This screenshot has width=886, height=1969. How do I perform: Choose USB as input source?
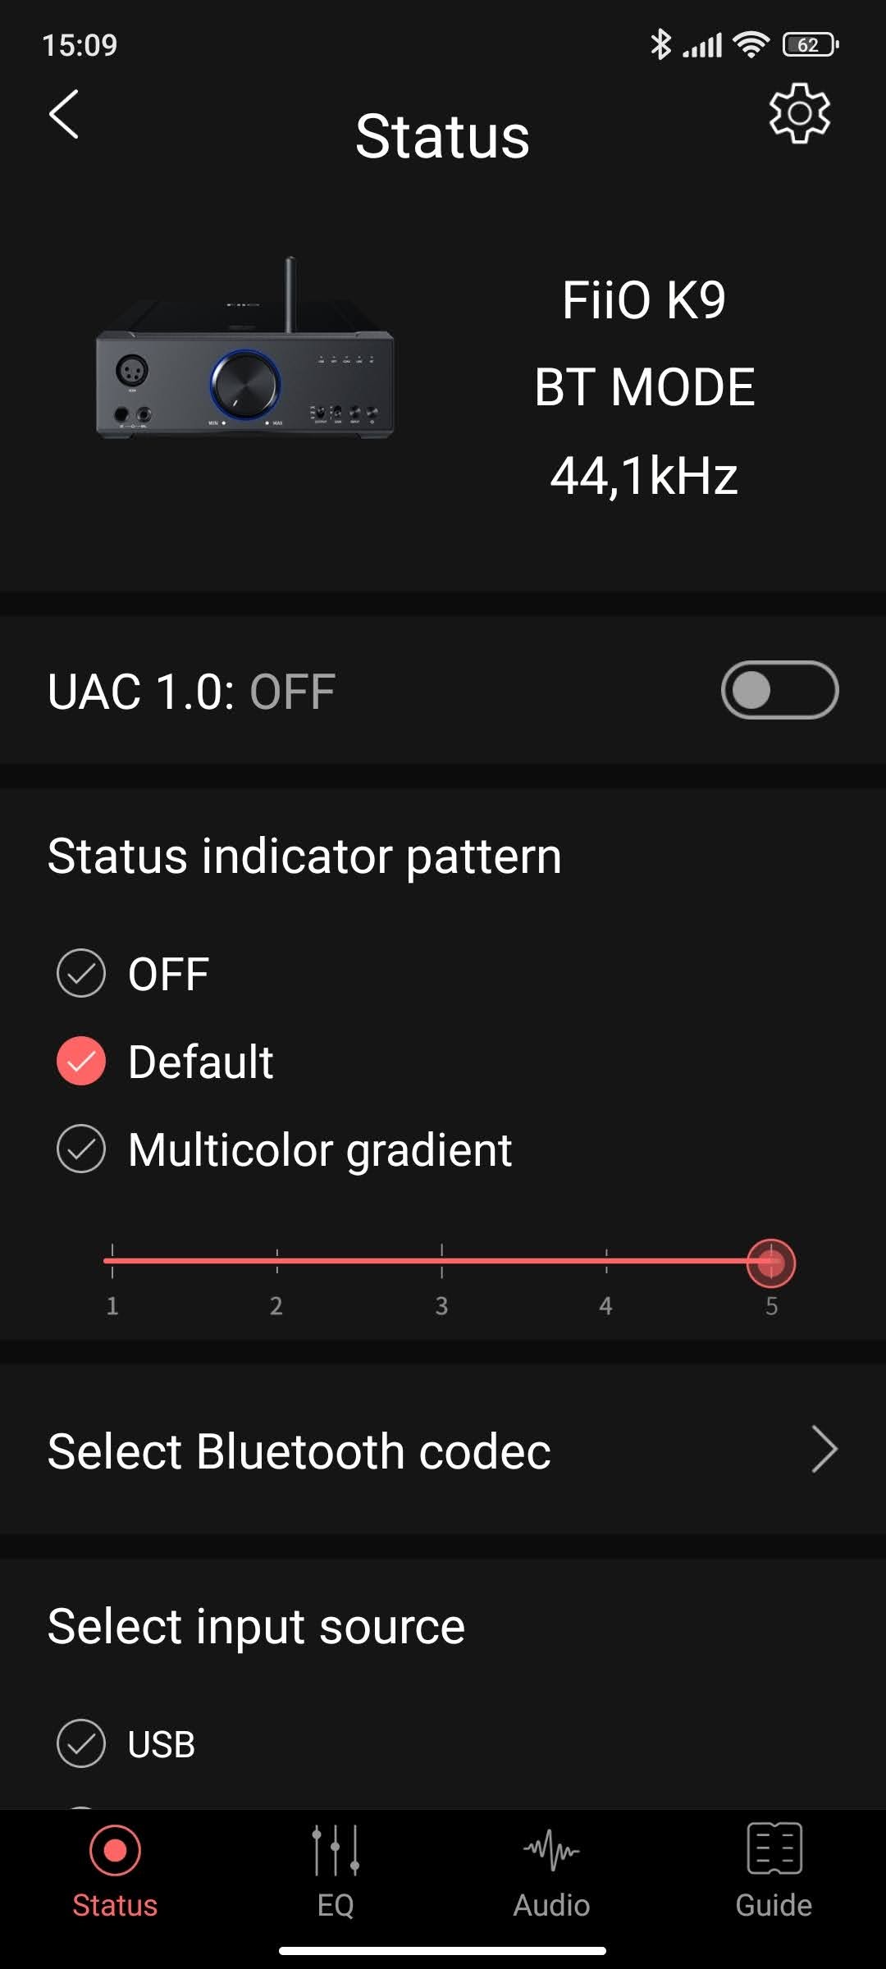pos(81,1743)
